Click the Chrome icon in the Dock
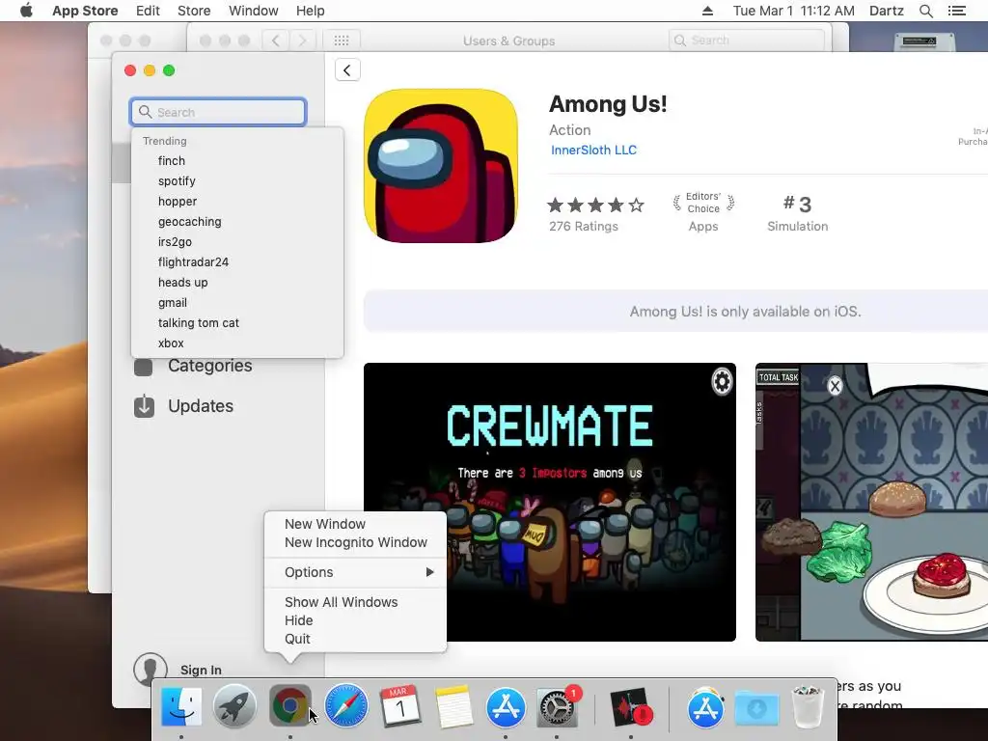The width and height of the screenshot is (988, 741). click(x=289, y=706)
